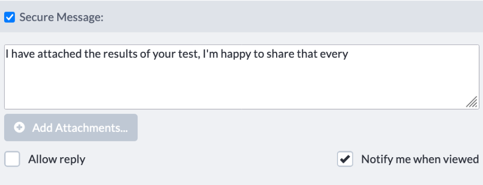This screenshot has height=185, width=483.
Task: Place cursor after the word "every"
Action: [x=348, y=54]
